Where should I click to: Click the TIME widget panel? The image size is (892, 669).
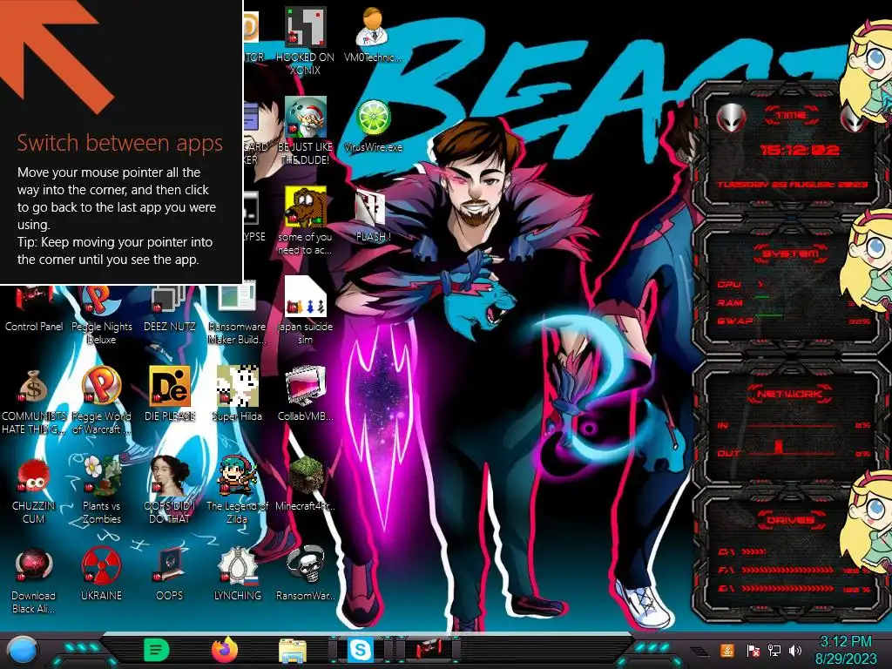(791, 149)
